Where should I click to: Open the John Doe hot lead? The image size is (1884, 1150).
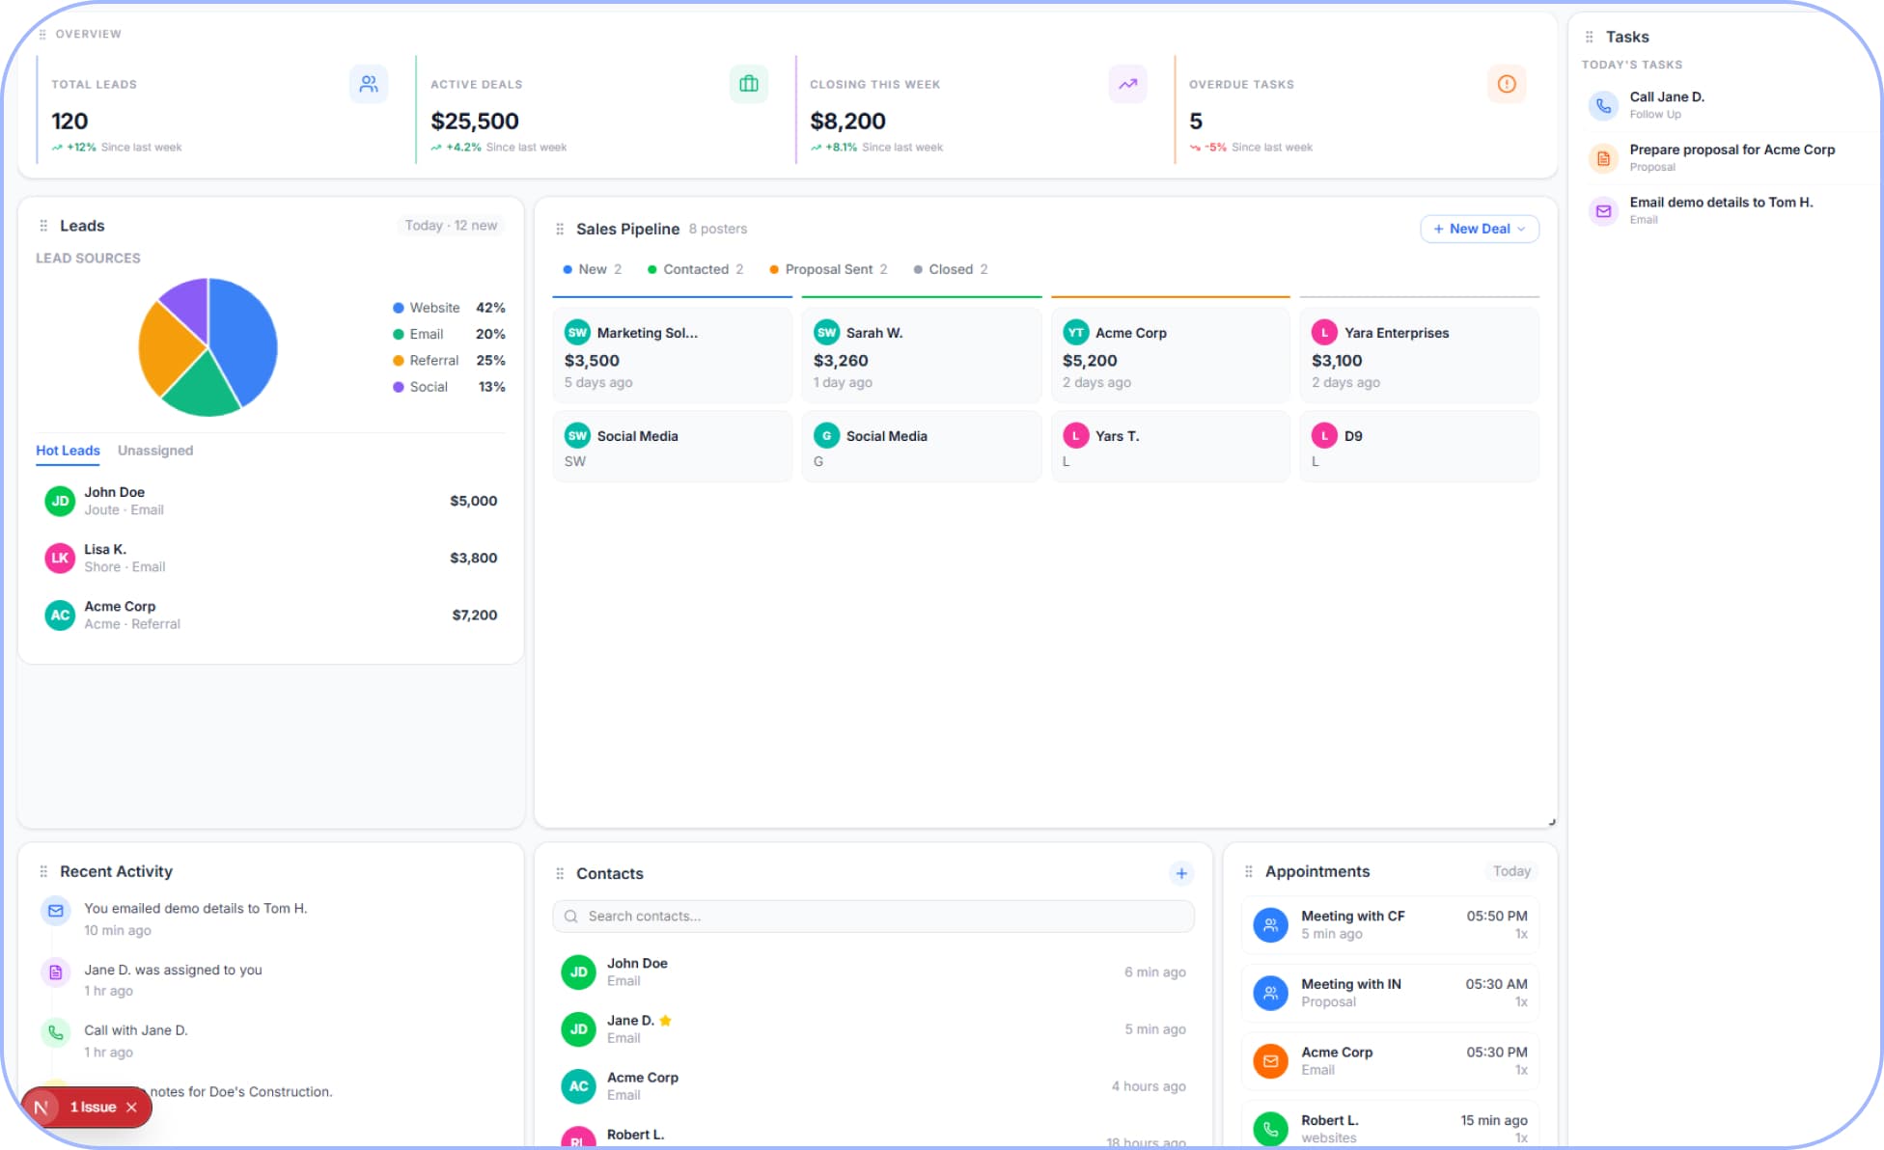271,501
